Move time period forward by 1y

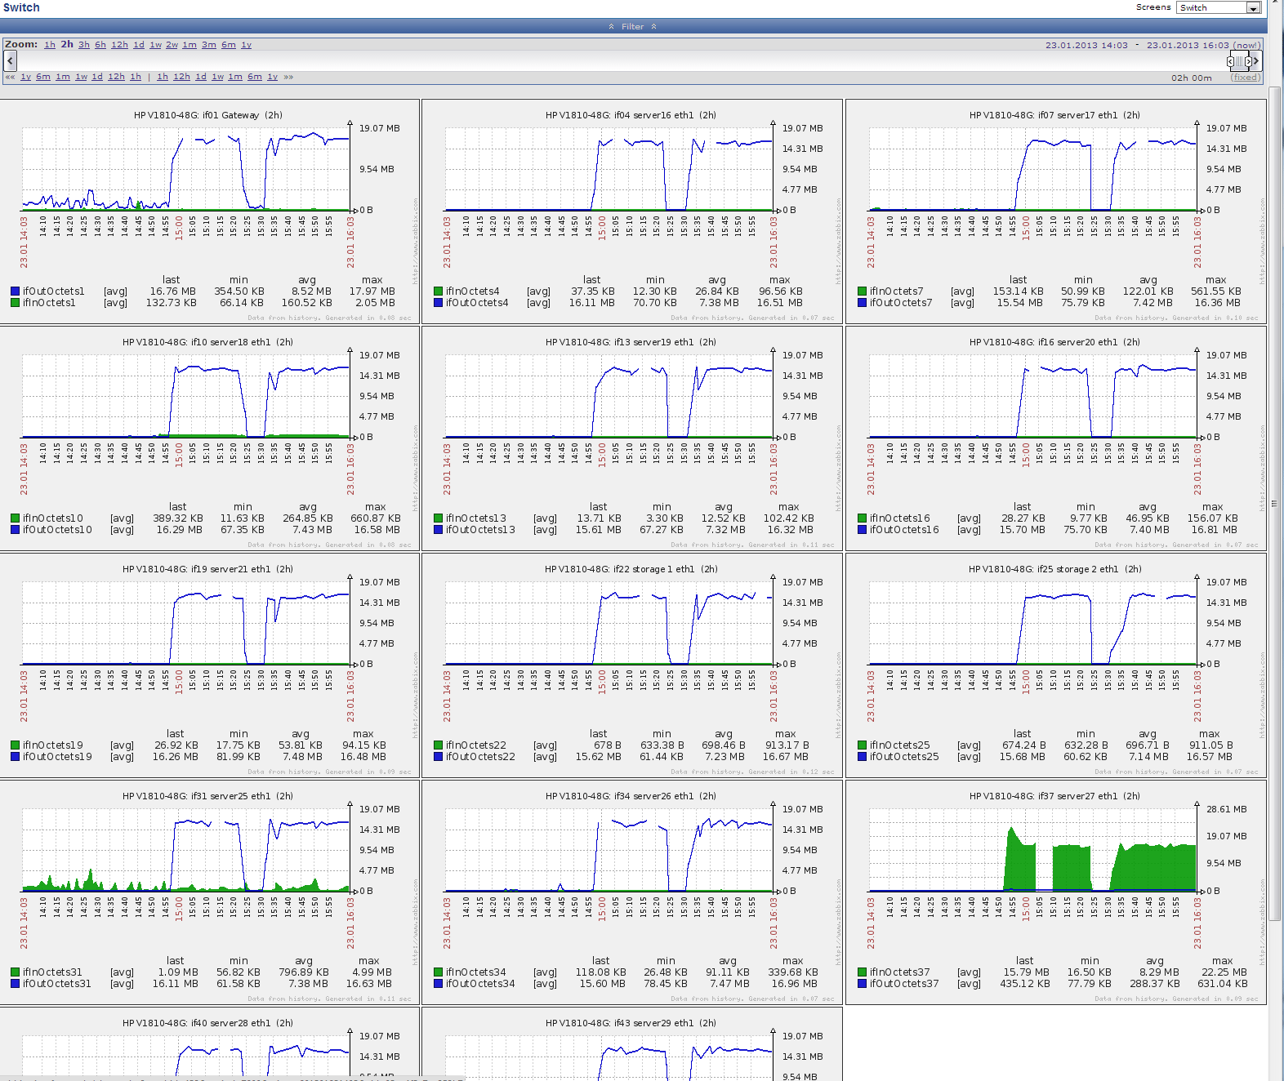coord(273,77)
